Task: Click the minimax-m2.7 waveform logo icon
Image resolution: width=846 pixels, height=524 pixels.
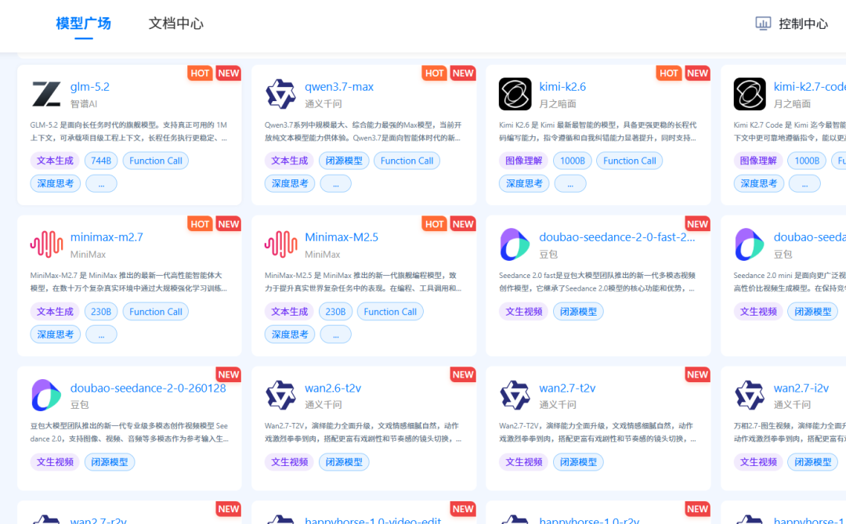Action: click(x=46, y=244)
